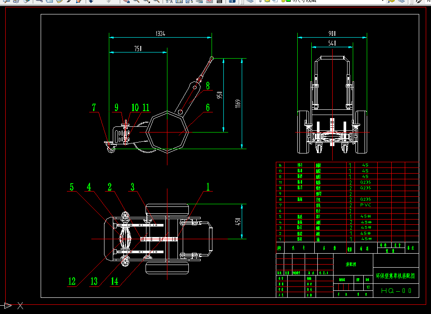The width and height of the screenshot is (431, 314).
Task: Select the 901 width dimension text
Action: [332, 34]
